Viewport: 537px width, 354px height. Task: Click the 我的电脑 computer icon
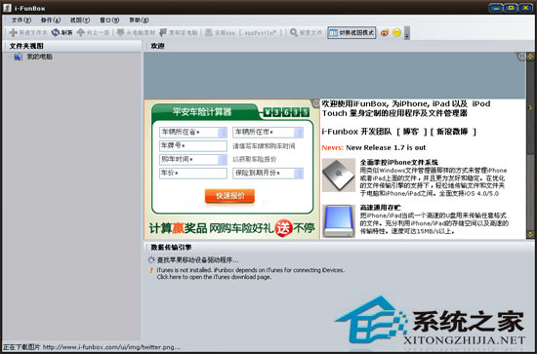click(x=19, y=57)
